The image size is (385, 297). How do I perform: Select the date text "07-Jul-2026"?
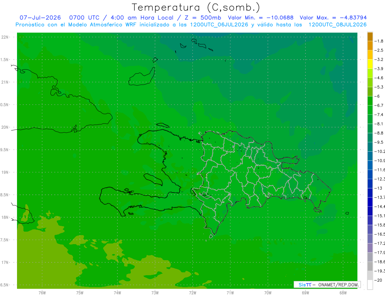point(40,18)
